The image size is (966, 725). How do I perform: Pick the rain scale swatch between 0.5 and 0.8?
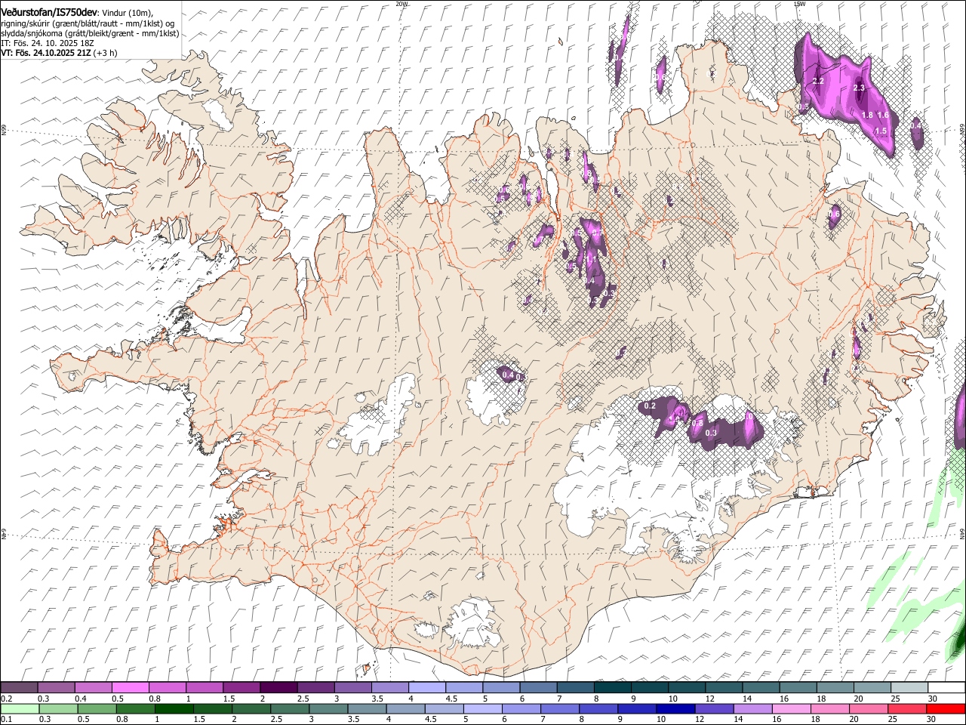point(97,708)
